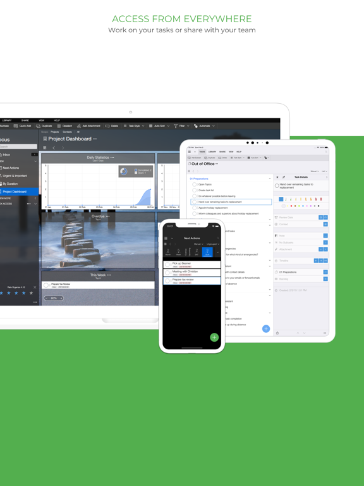
Task: Open Automate dropdown on laptop toolbar
Action: pos(204,126)
